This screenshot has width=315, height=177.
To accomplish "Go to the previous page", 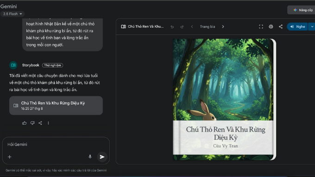I will (192, 27).
